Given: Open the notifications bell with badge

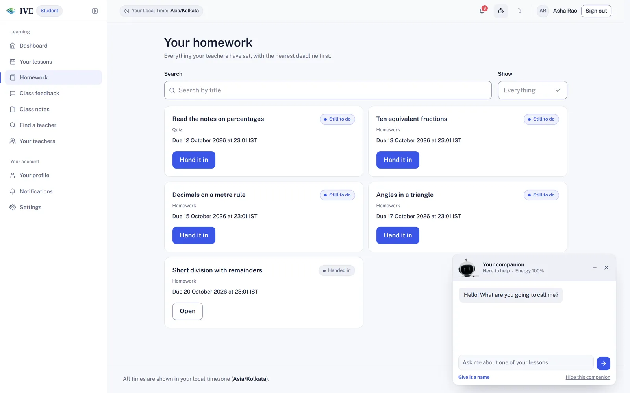Looking at the screenshot, I should 482,11.
